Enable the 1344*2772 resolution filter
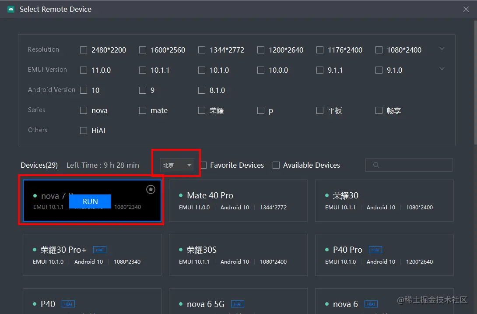Image resolution: width=477 pixels, height=314 pixels. pyautogui.click(x=201, y=50)
